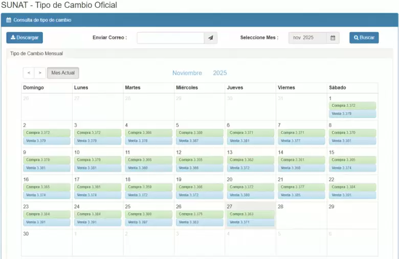Click the Enviar Correo email input field

coord(170,38)
